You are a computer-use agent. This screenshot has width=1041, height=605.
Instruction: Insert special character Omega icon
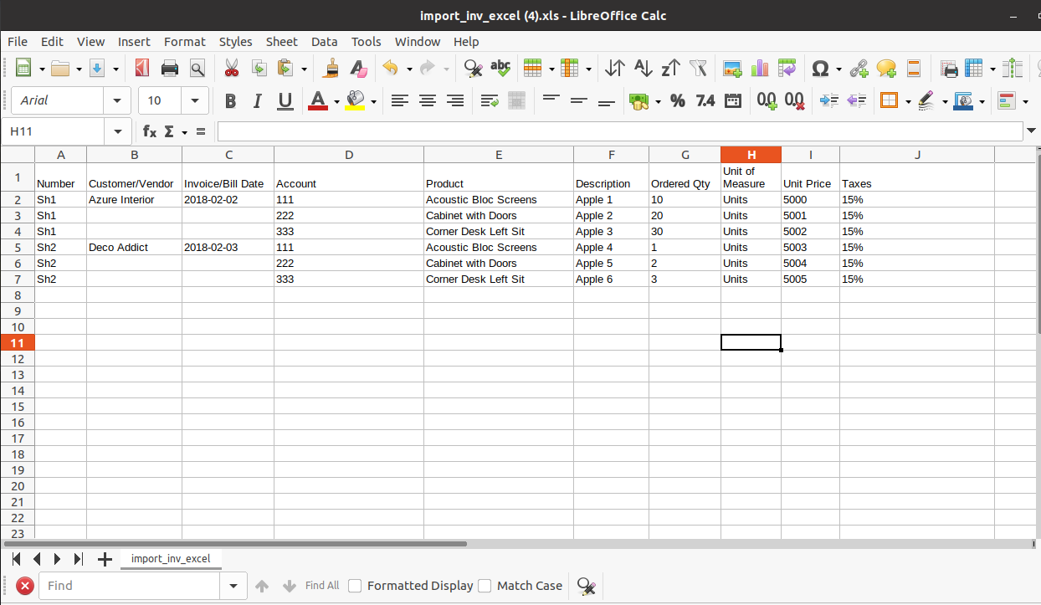(821, 69)
